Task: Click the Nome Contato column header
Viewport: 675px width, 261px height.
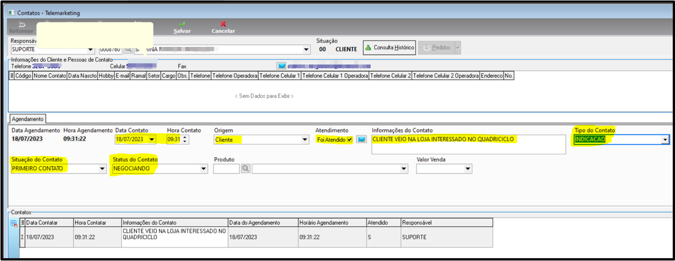Action: (49, 76)
